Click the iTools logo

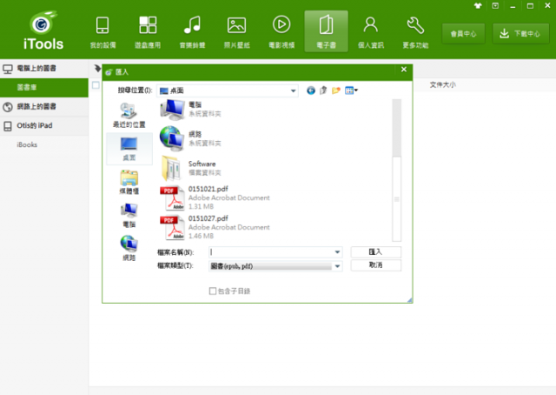(43, 30)
